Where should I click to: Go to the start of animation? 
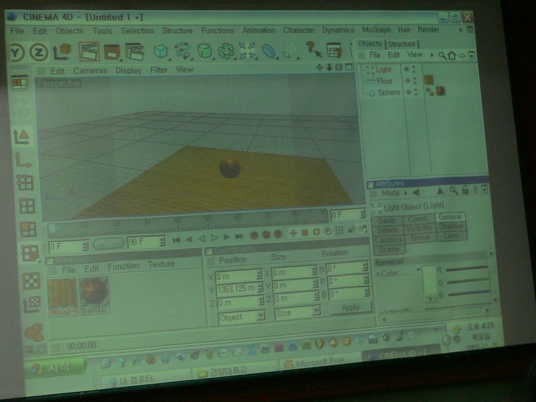tap(177, 240)
